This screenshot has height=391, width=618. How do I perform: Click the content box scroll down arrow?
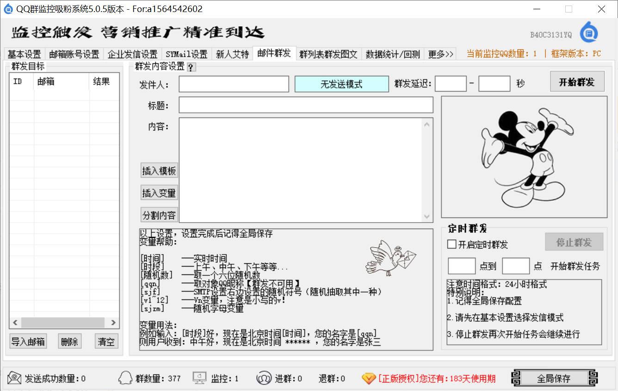[x=427, y=217]
